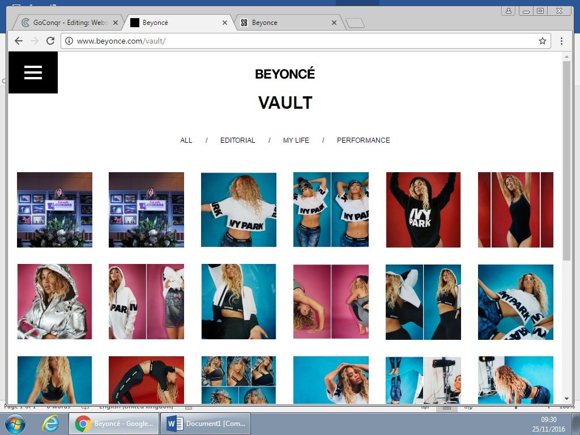The image size is (580, 435).
Task: Open the Windows Start button
Action: click(x=15, y=424)
